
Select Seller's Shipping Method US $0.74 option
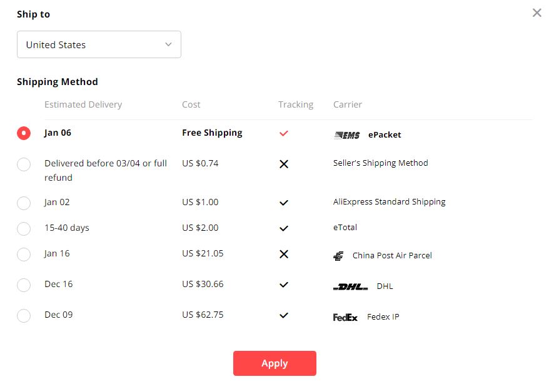pos(24,164)
